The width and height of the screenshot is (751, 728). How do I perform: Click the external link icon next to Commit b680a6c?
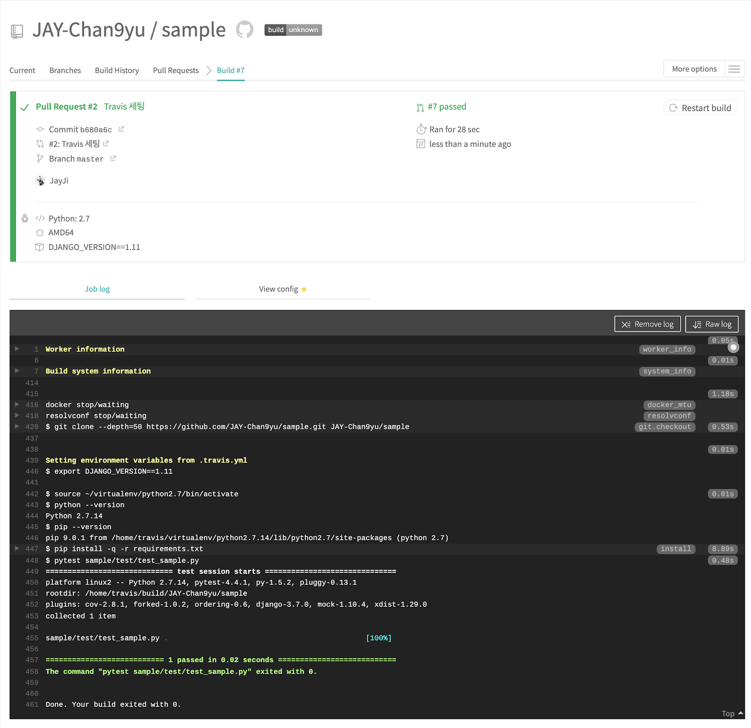coord(121,129)
